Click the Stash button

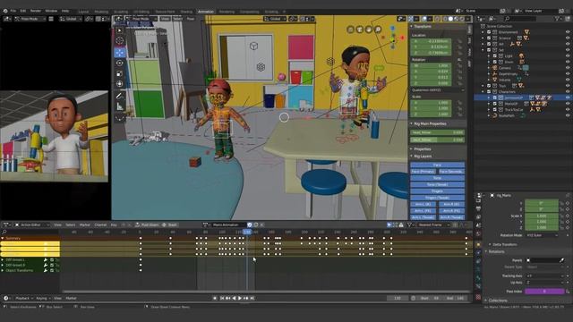169,225
